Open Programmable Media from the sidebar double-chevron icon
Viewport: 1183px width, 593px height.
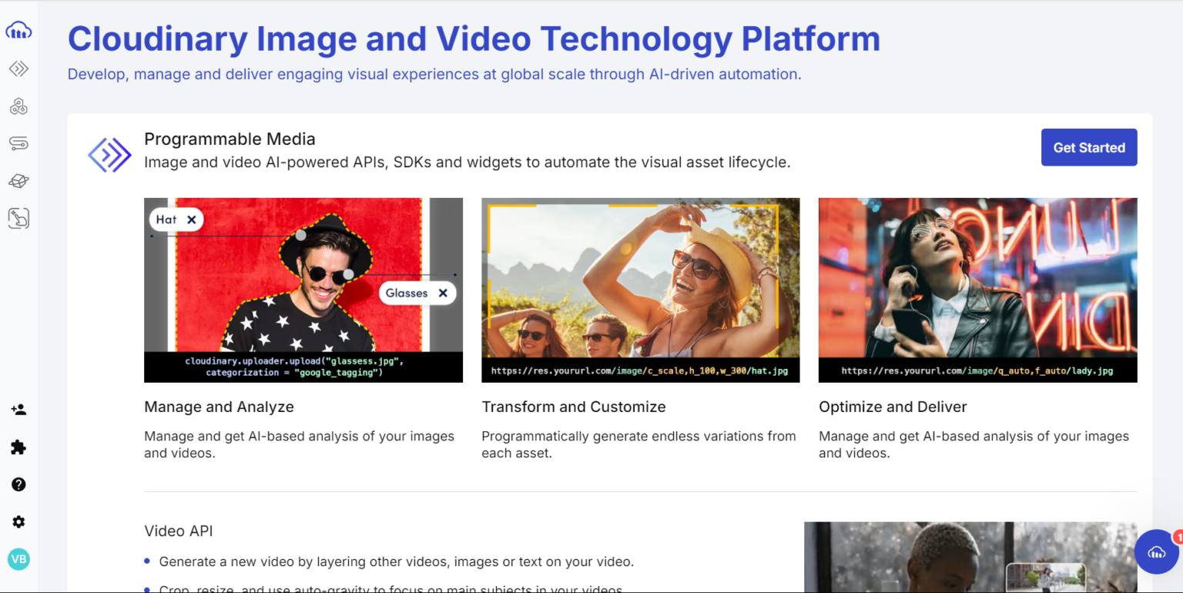pos(18,69)
